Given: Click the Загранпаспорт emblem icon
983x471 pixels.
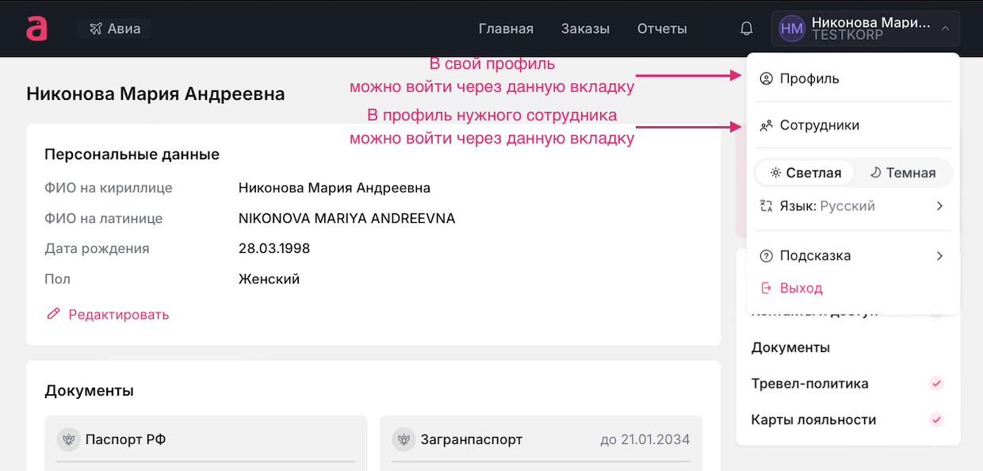Looking at the screenshot, I should pos(403,439).
